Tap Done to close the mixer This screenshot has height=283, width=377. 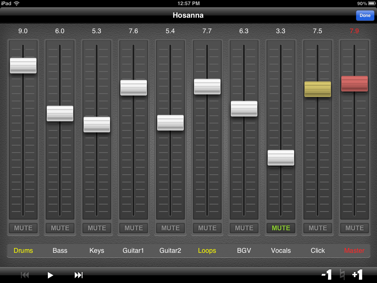tap(365, 15)
